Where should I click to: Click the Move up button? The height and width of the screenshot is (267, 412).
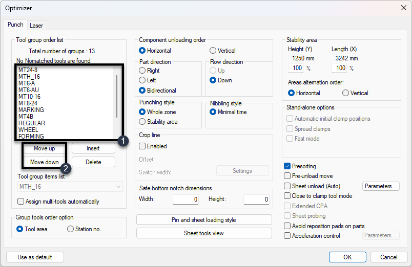click(x=45, y=148)
